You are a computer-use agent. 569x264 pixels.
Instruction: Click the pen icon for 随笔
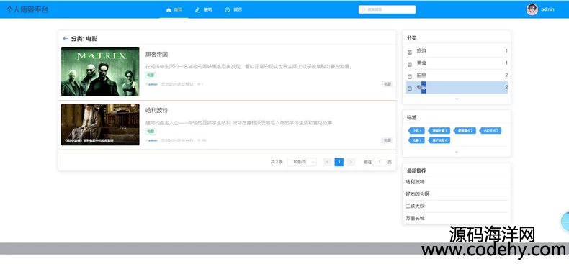point(197,10)
